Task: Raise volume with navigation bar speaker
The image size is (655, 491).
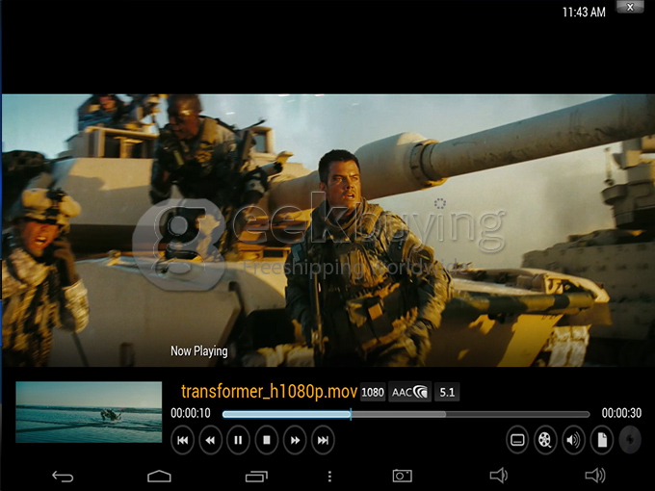Action: point(595,476)
